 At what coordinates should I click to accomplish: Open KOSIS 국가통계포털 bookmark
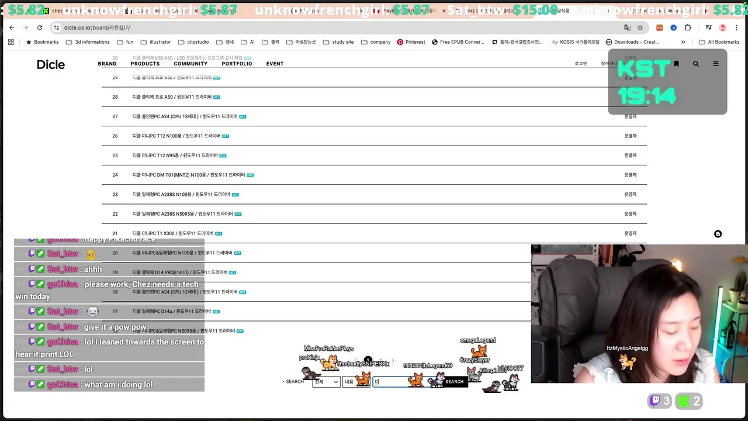point(575,42)
